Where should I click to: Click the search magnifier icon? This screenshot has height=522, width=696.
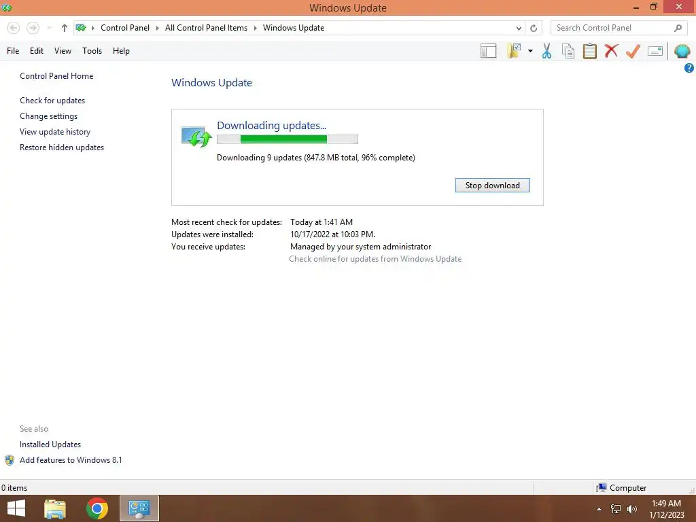[x=678, y=28]
